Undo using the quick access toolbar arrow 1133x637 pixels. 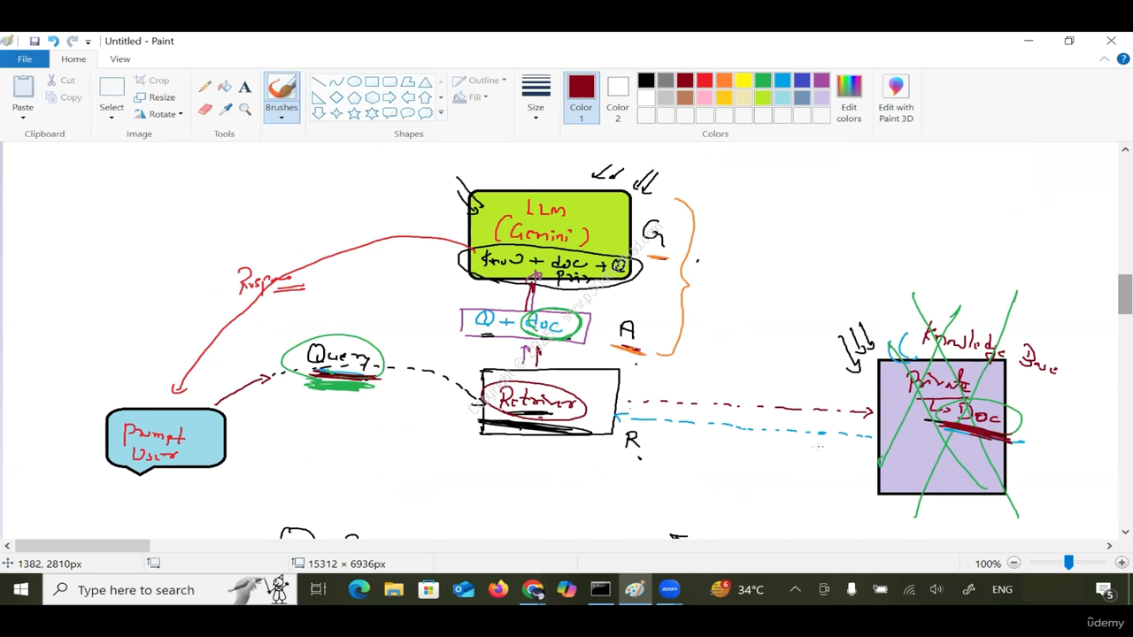pyautogui.click(x=53, y=42)
